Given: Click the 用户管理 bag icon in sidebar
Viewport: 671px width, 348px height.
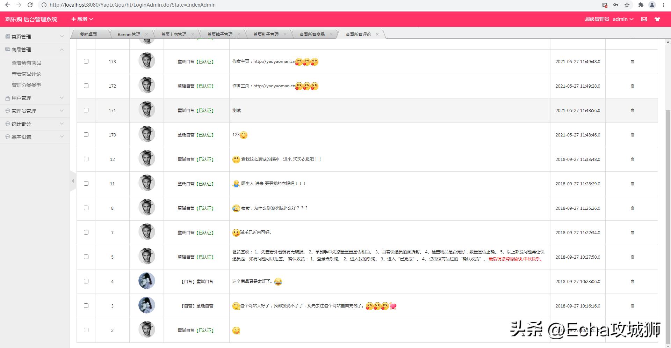Looking at the screenshot, I should (x=7, y=98).
